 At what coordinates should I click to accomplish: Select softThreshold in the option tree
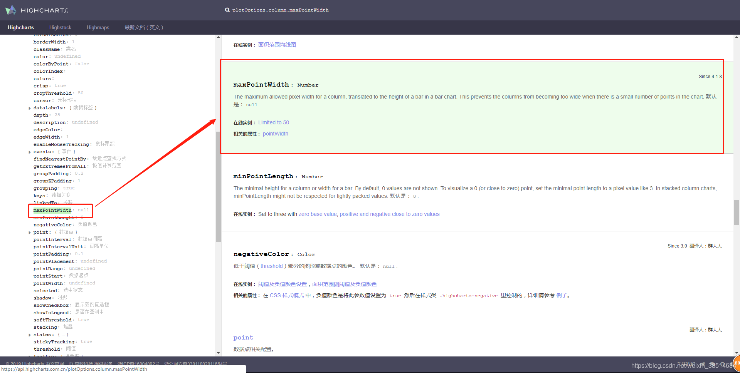(x=52, y=320)
